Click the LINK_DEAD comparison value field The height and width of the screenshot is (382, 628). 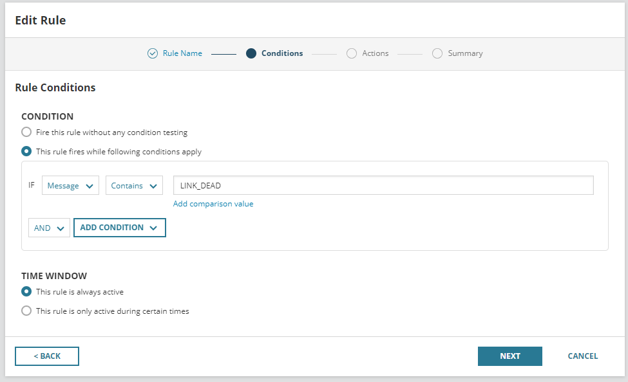[x=383, y=186]
